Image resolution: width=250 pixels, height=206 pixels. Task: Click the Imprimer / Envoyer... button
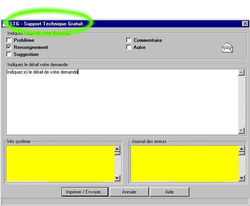coord(85,192)
